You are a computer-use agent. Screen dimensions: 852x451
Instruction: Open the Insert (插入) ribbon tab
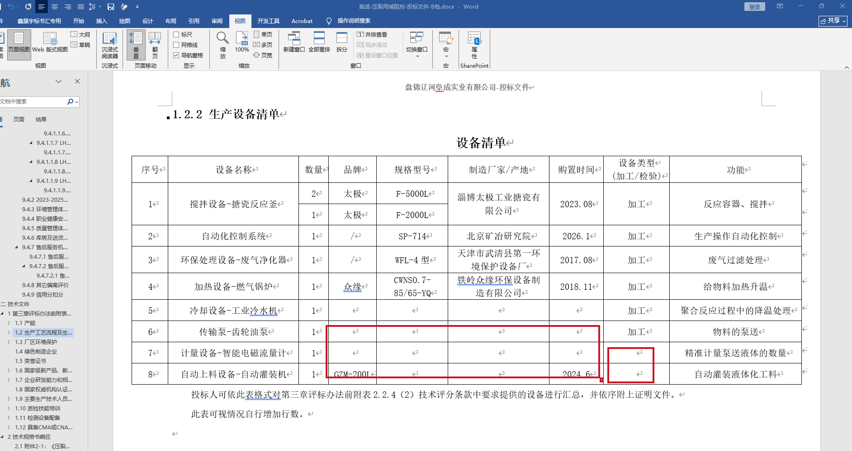[101, 21]
